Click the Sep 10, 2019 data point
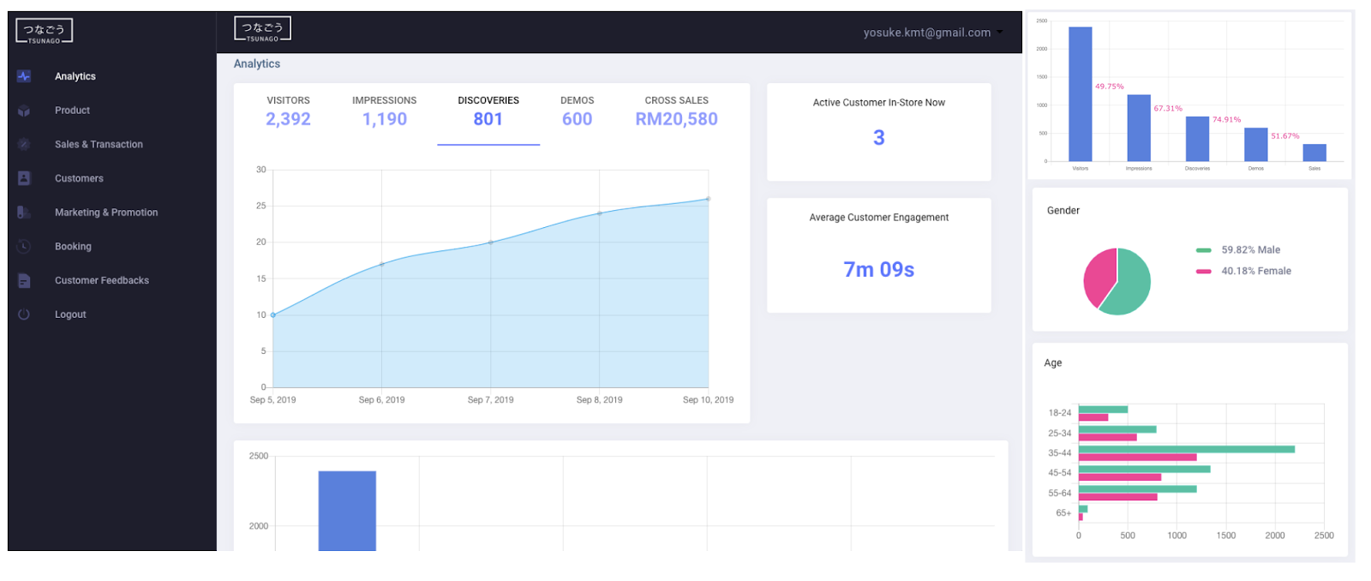This screenshot has height=581, width=1371. (708, 199)
